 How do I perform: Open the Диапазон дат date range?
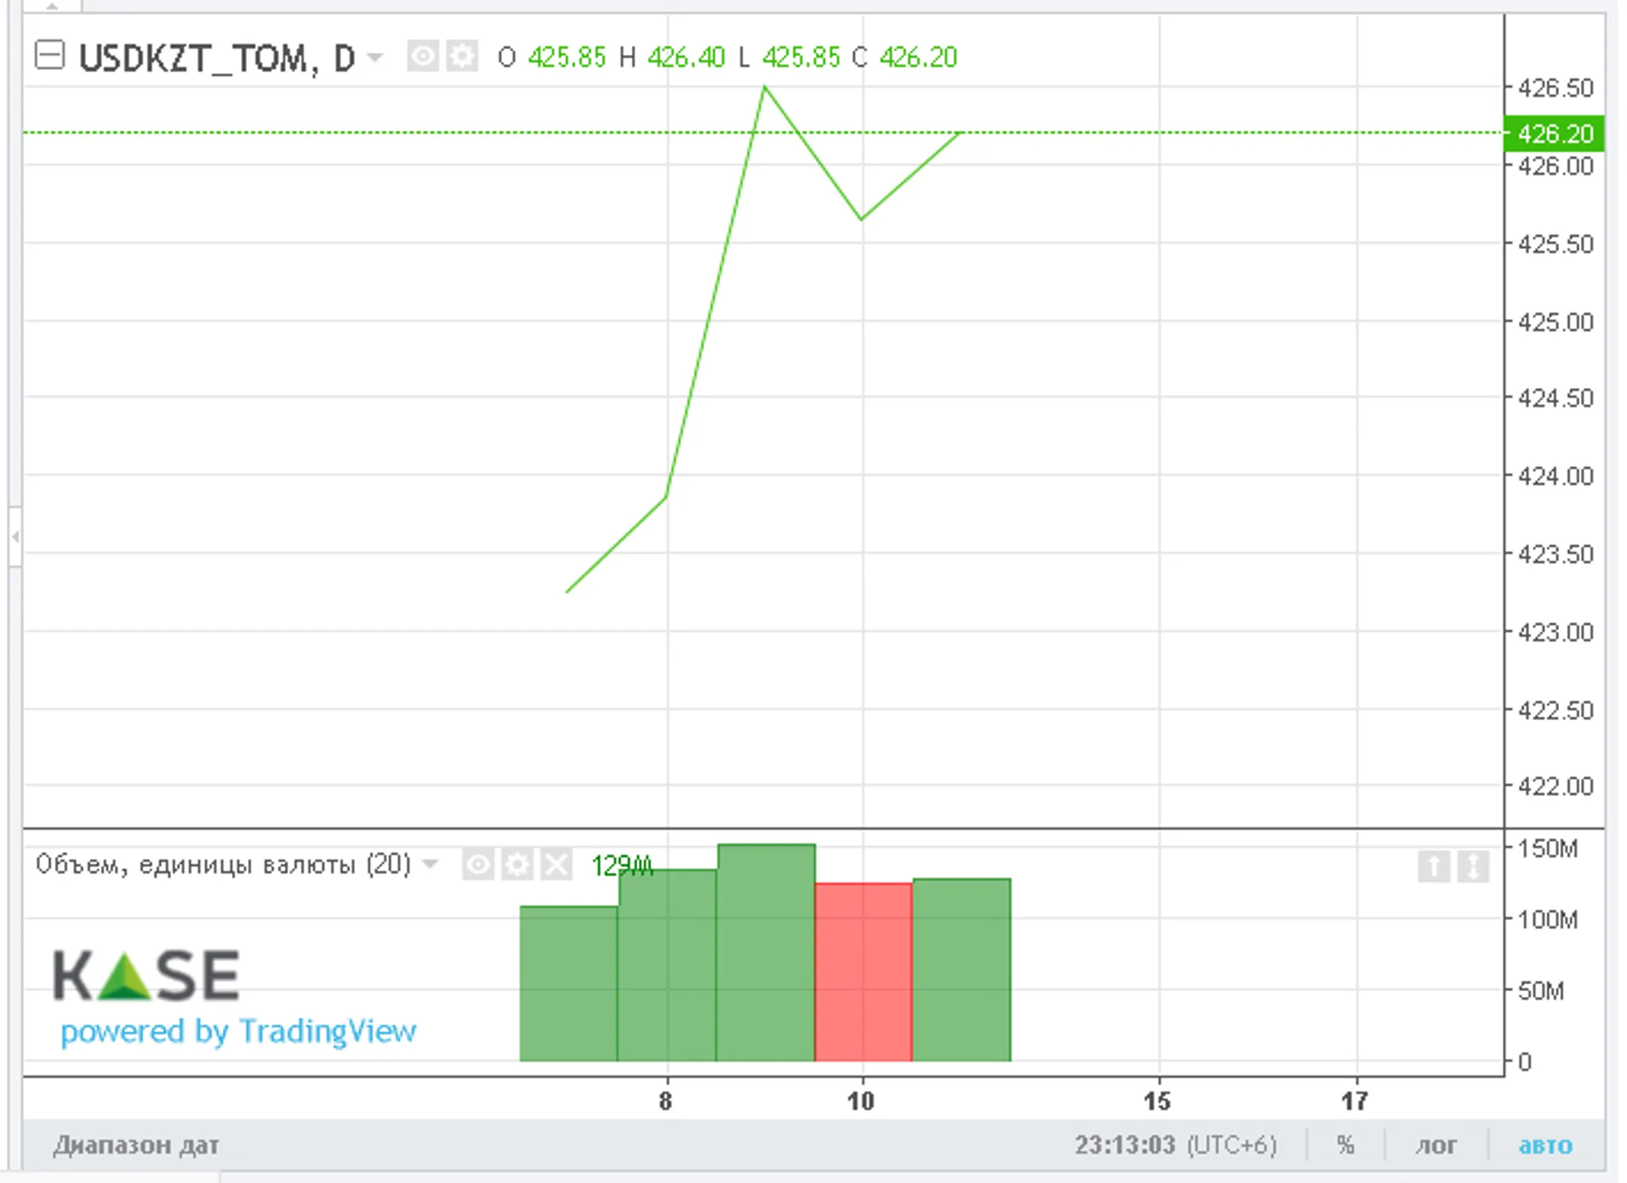pos(136,1145)
